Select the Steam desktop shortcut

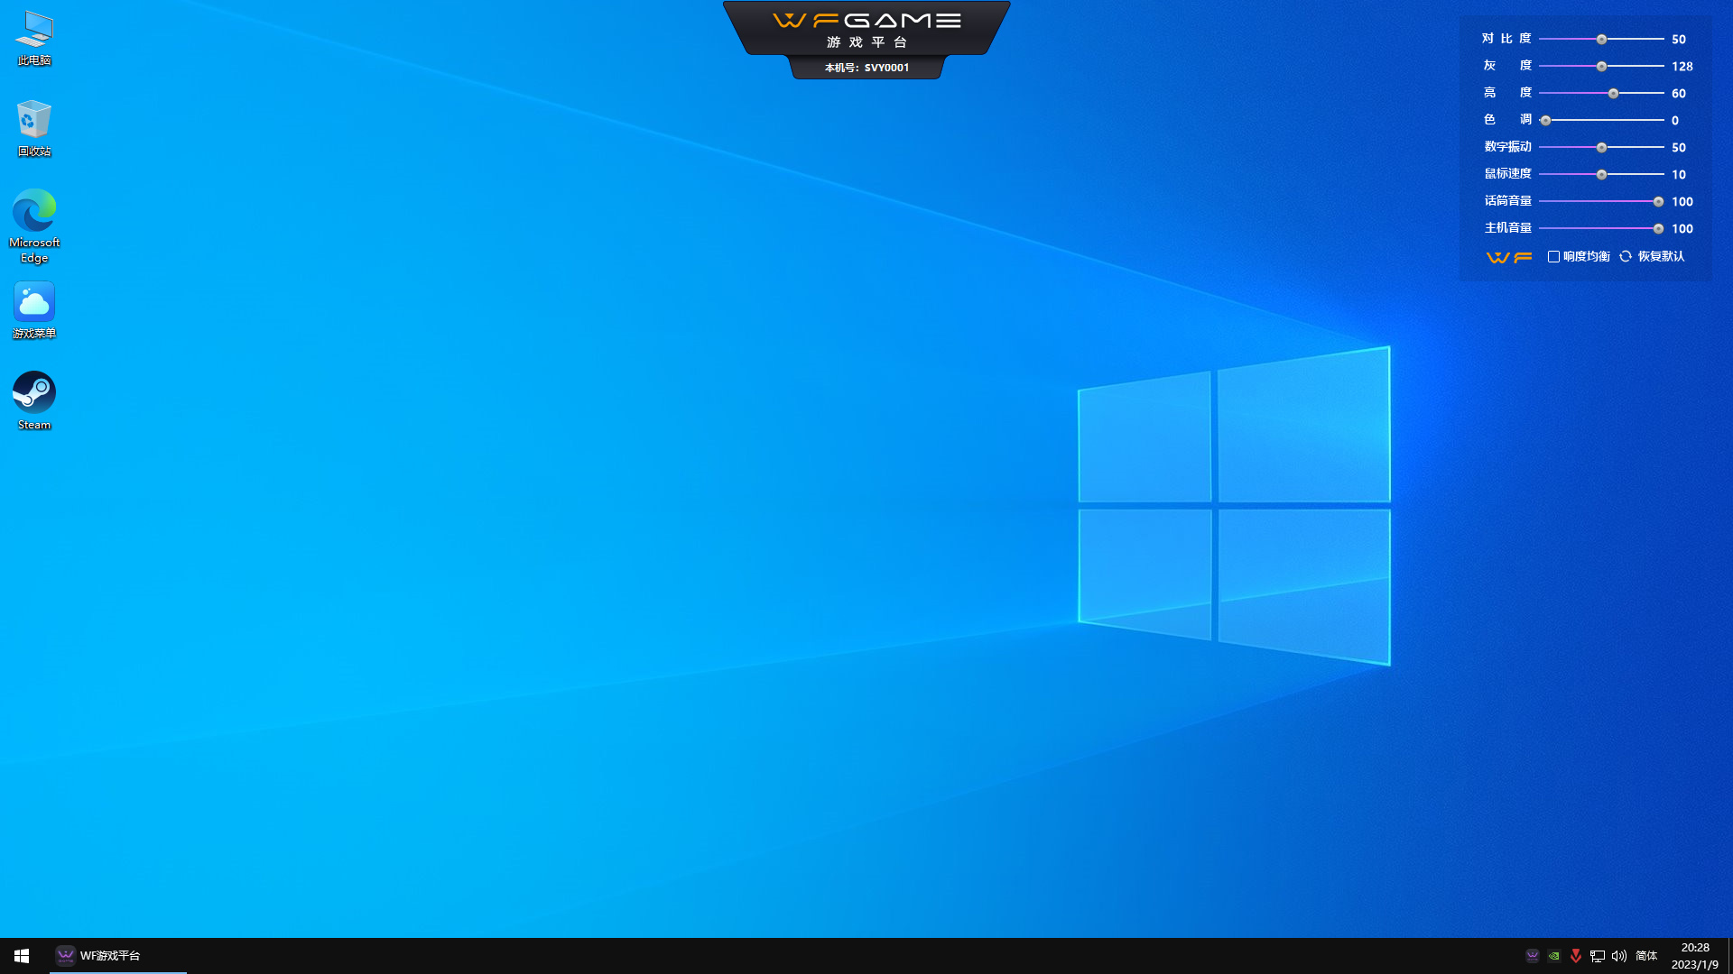[x=34, y=401]
